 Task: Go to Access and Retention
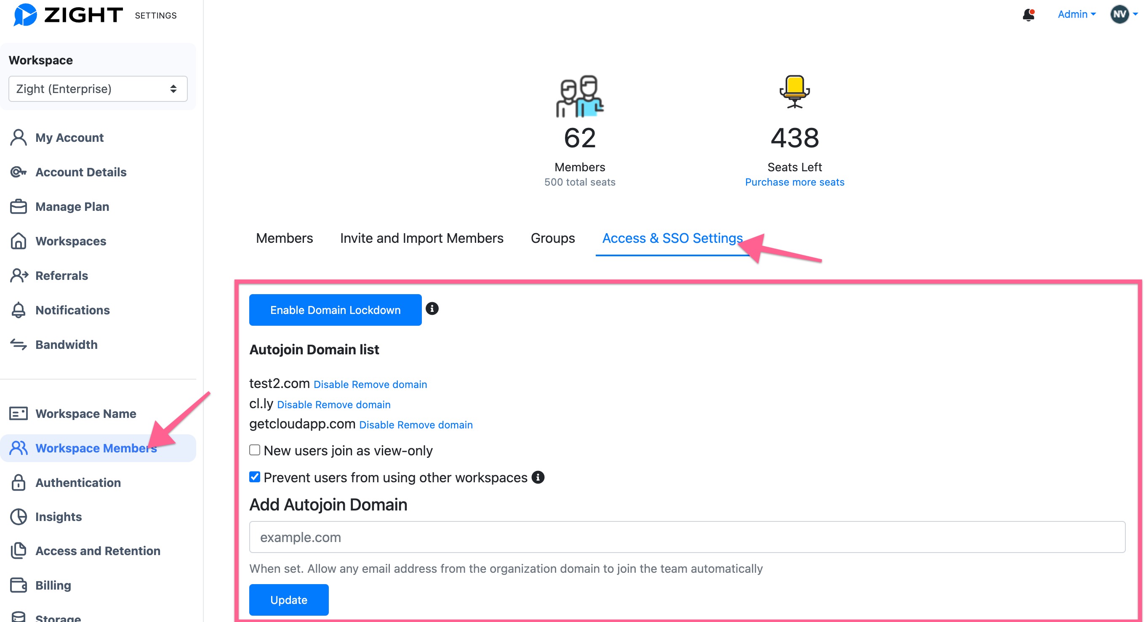98,551
